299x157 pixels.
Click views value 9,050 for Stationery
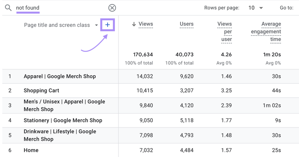click(x=146, y=120)
